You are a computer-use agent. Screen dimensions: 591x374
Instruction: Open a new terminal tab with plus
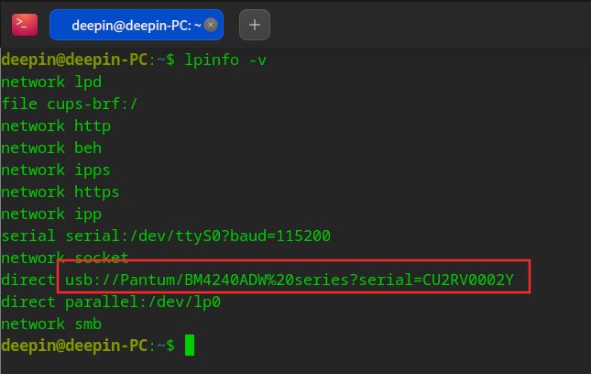(x=255, y=25)
